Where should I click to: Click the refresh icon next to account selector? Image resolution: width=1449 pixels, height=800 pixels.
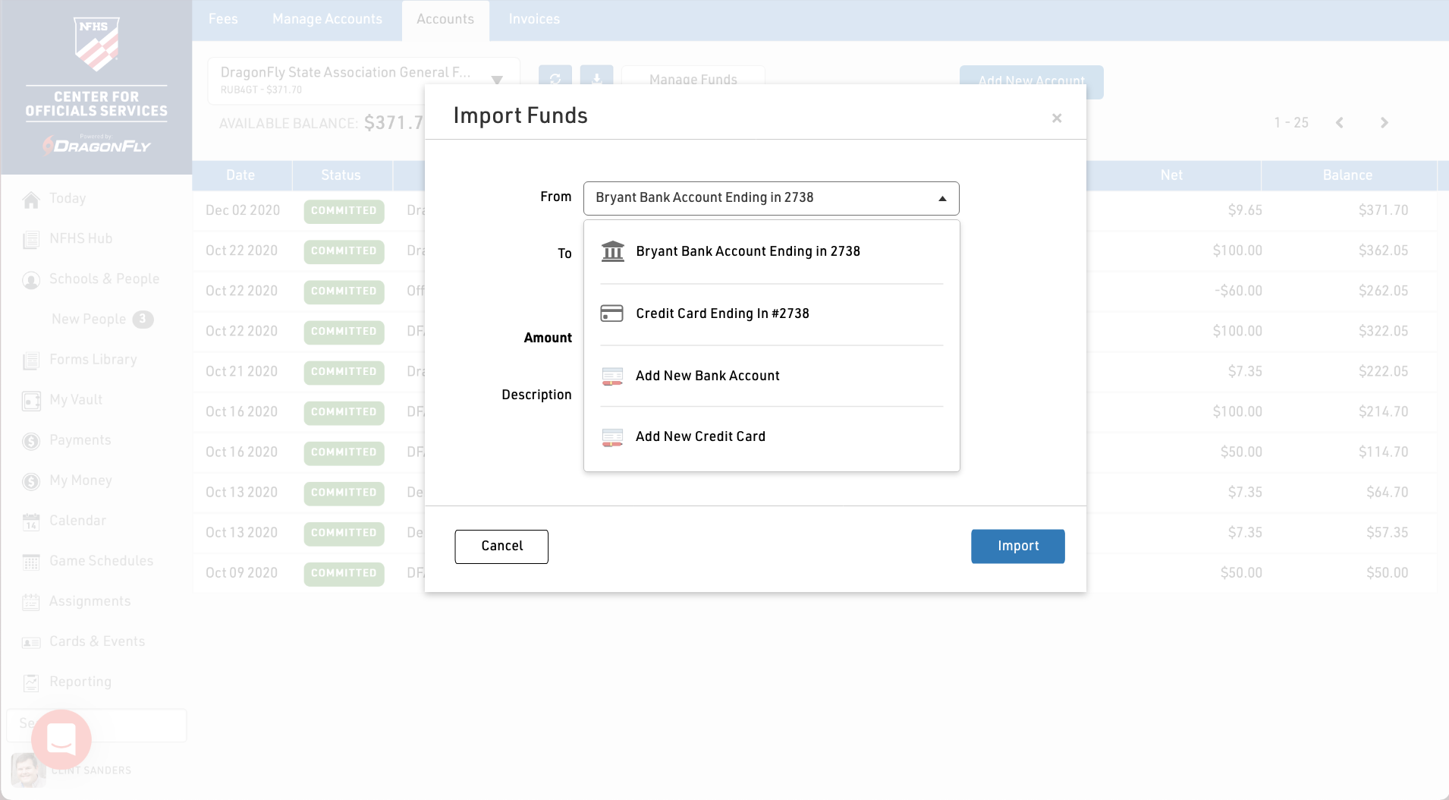tap(555, 79)
